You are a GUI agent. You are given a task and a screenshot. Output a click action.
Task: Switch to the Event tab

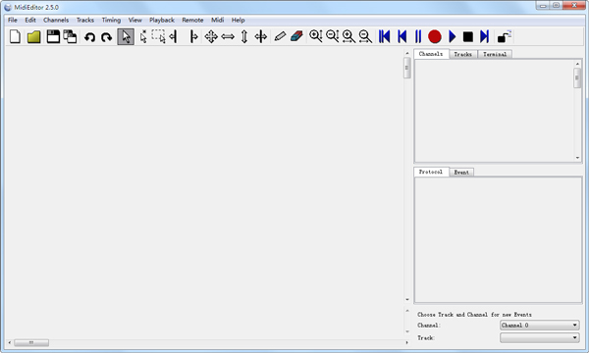[461, 173]
